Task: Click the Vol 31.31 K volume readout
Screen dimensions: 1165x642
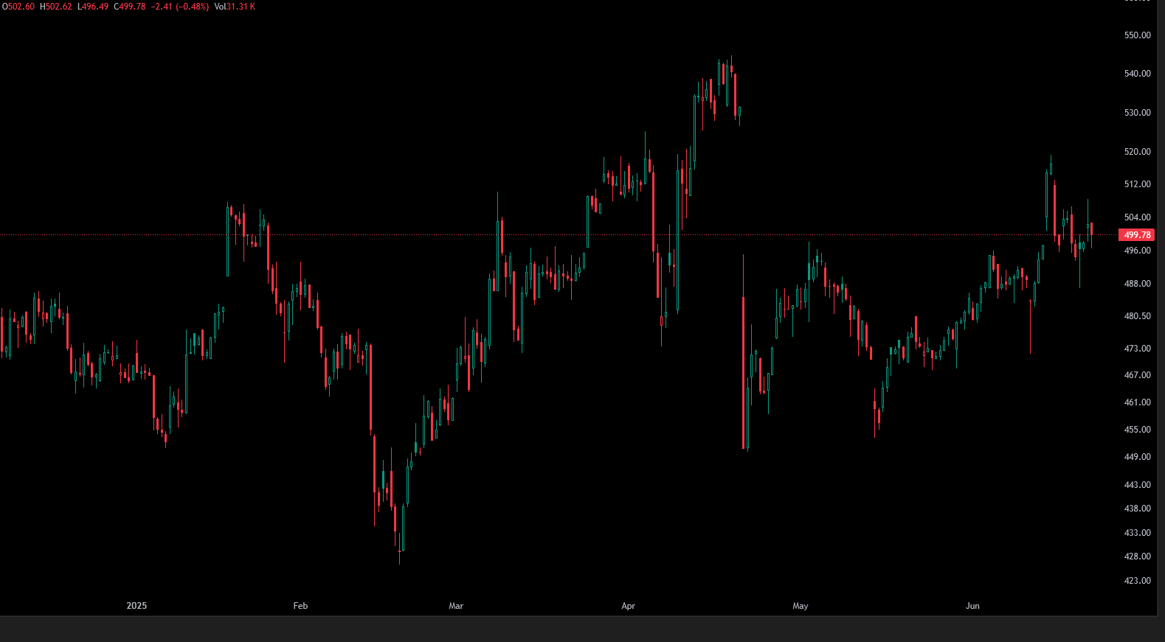Action: click(x=235, y=7)
